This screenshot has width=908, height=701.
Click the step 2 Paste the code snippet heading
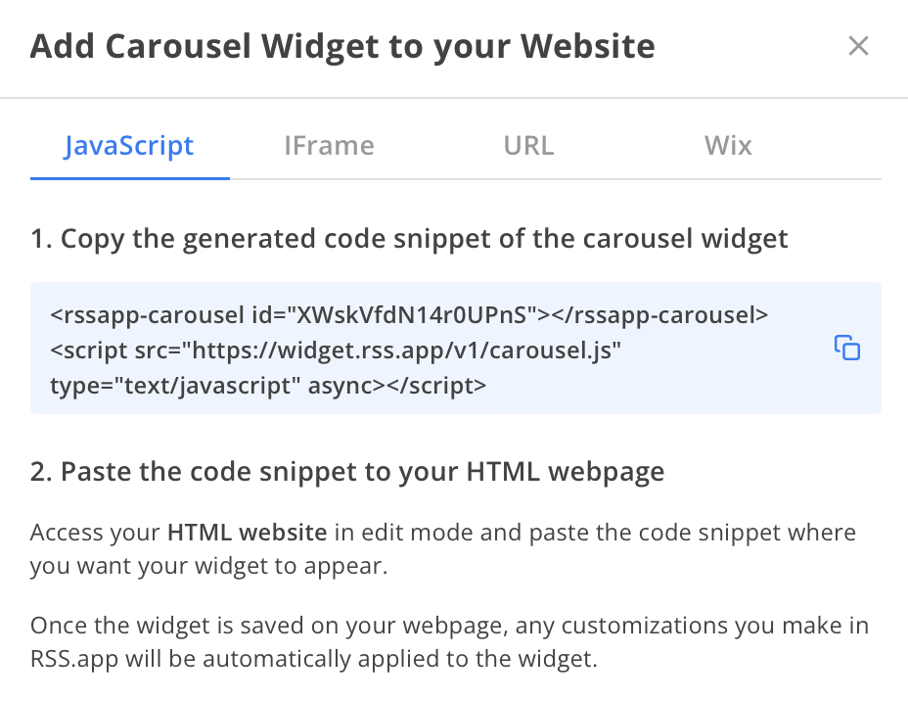tap(347, 472)
